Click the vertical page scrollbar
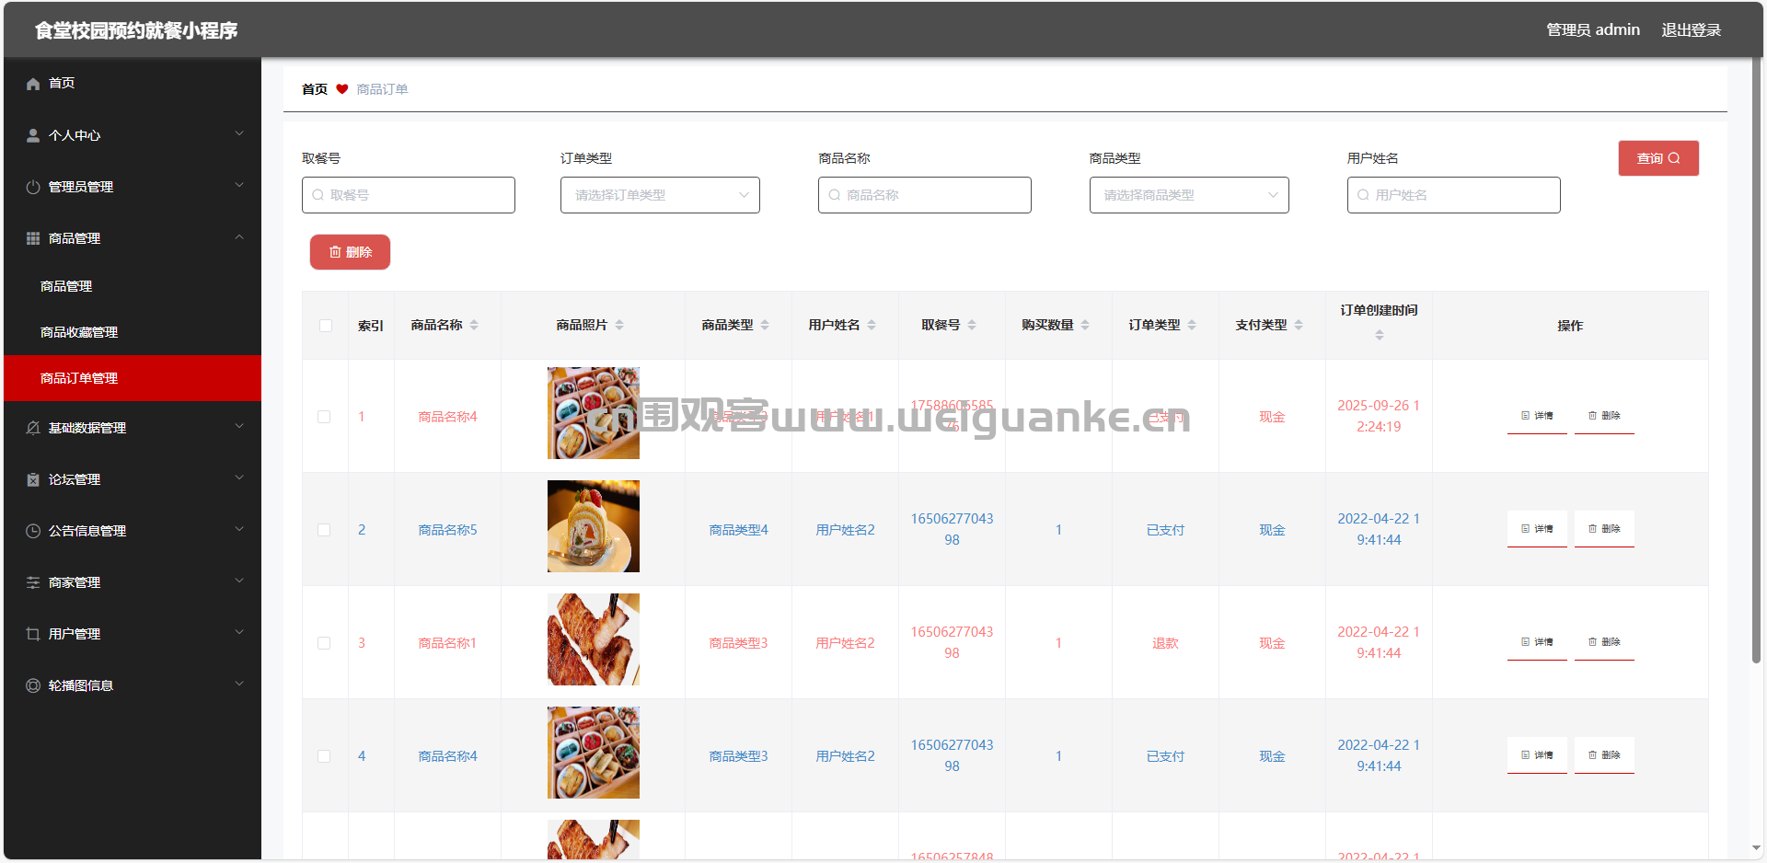 coord(1757,361)
